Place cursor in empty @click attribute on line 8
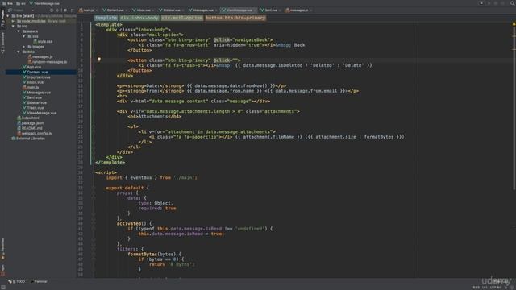Image resolution: width=516 pixels, height=290 pixels. click(236, 60)
